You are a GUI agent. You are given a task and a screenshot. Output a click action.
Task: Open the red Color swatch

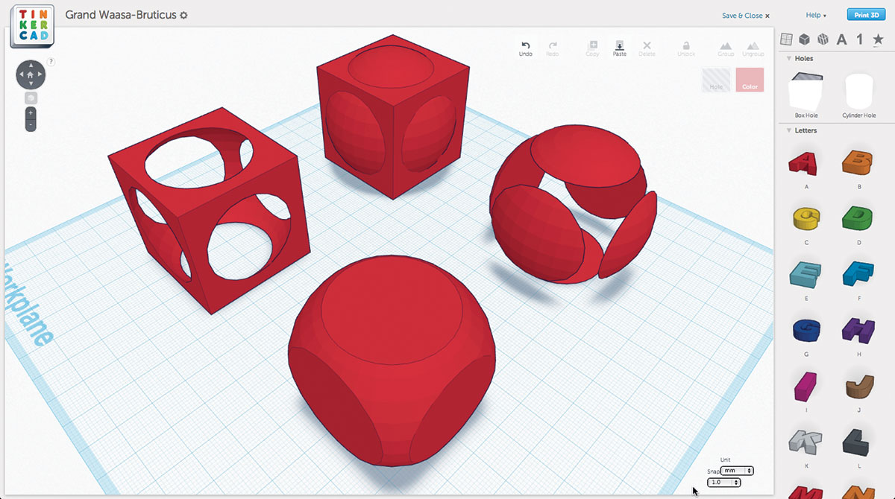pyautogui.click(x=750, y=80)
